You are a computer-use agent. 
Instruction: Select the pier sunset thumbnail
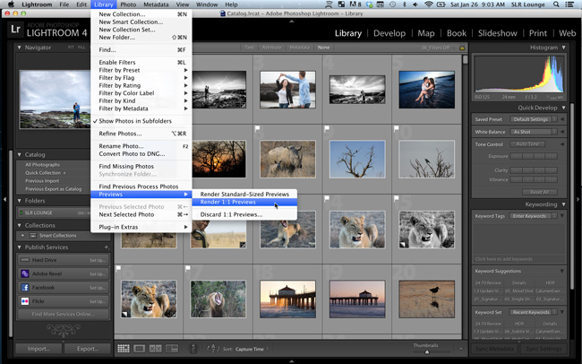[x=287, y=299]
